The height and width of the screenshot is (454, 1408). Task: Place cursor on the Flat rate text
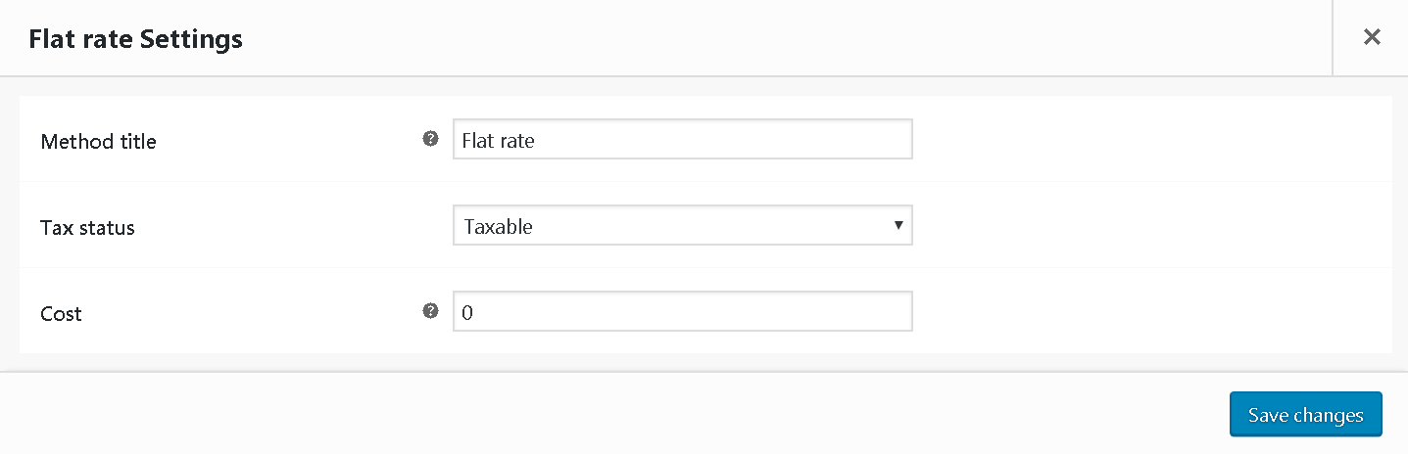[x=498, y=140]
